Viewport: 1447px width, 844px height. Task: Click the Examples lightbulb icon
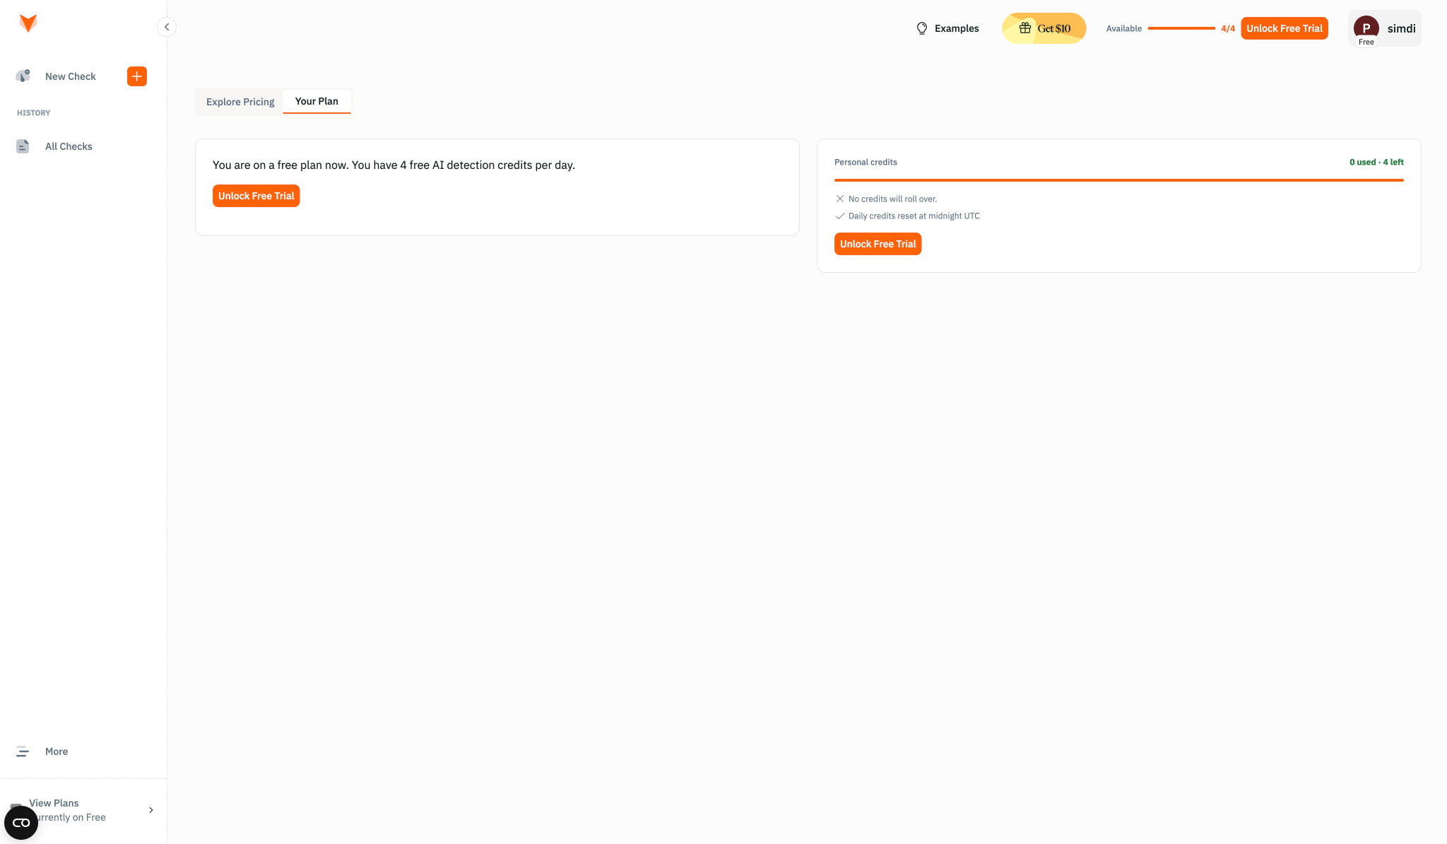[922, 28]
